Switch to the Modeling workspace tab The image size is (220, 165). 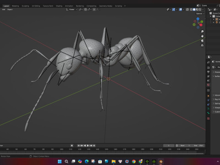coord(15,6)
